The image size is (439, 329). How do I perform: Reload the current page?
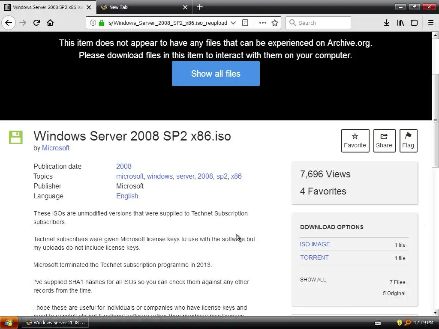36,23
